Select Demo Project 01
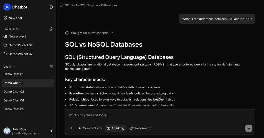The image size is (264, 138). click(20, 45)
